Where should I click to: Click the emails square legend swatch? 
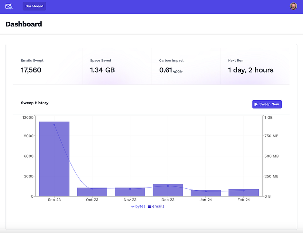tap(150, 207)
